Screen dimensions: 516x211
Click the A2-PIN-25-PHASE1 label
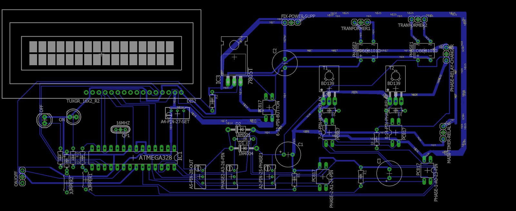(x=261, y=170)
